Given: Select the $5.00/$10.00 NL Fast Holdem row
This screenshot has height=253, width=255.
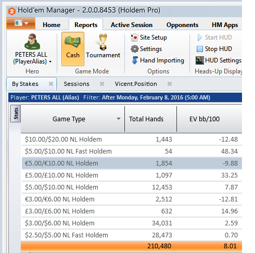Looking at the screenshot, I should [x=132, y=151].
